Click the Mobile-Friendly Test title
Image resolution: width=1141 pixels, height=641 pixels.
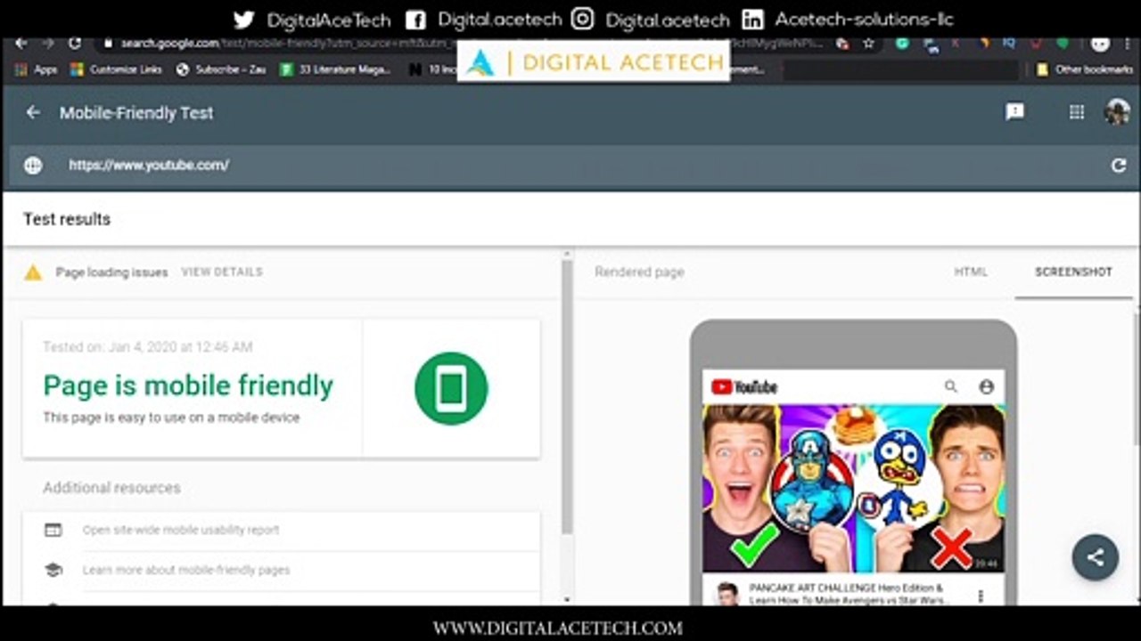click(x=136, y=112)
